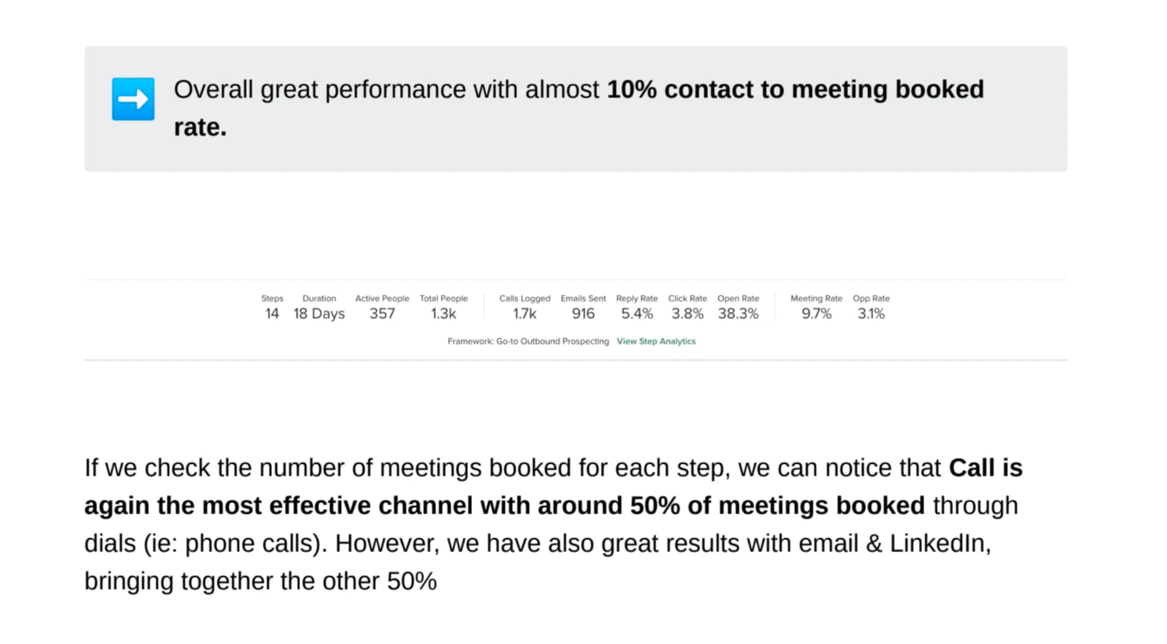Select the Steps stat showing 14

coord(272,307)
